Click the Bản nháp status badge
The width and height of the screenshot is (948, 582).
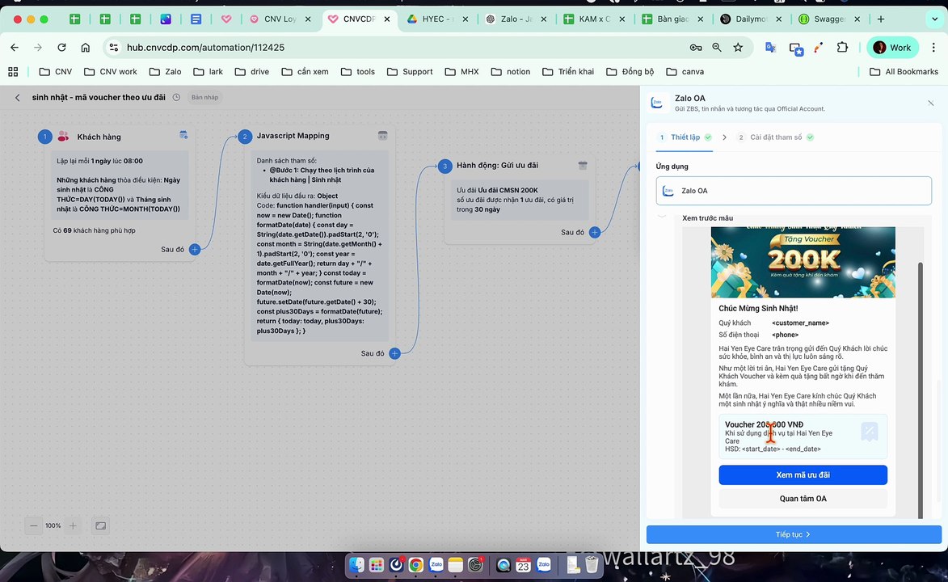(205, 97)
